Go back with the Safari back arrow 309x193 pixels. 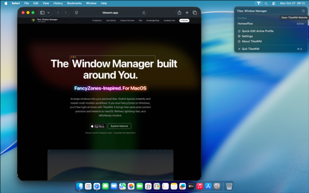pyautogui.click(x=58, y=13)
